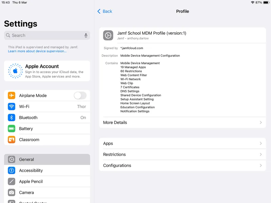Open the Battery settings row
Image resolution: width=271 pixels, height=203 pixels.
[x=47, y=129]
